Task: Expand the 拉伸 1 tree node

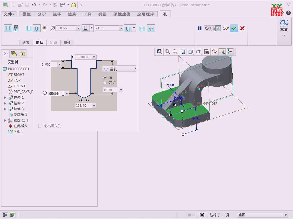Action: point(5,98)
